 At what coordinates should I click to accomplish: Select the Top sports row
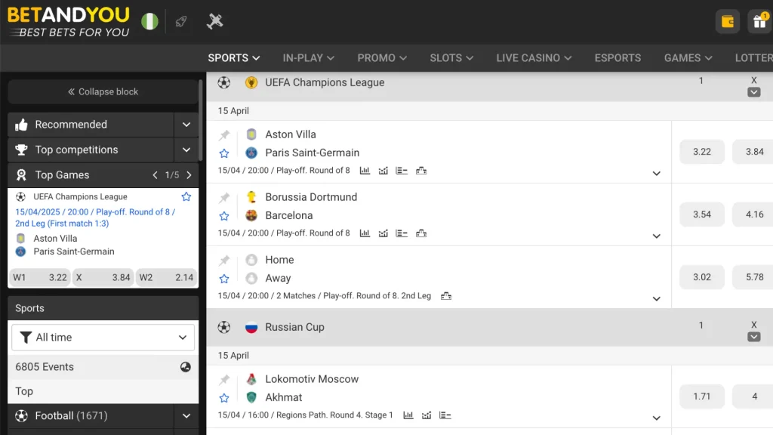point(103,391)
